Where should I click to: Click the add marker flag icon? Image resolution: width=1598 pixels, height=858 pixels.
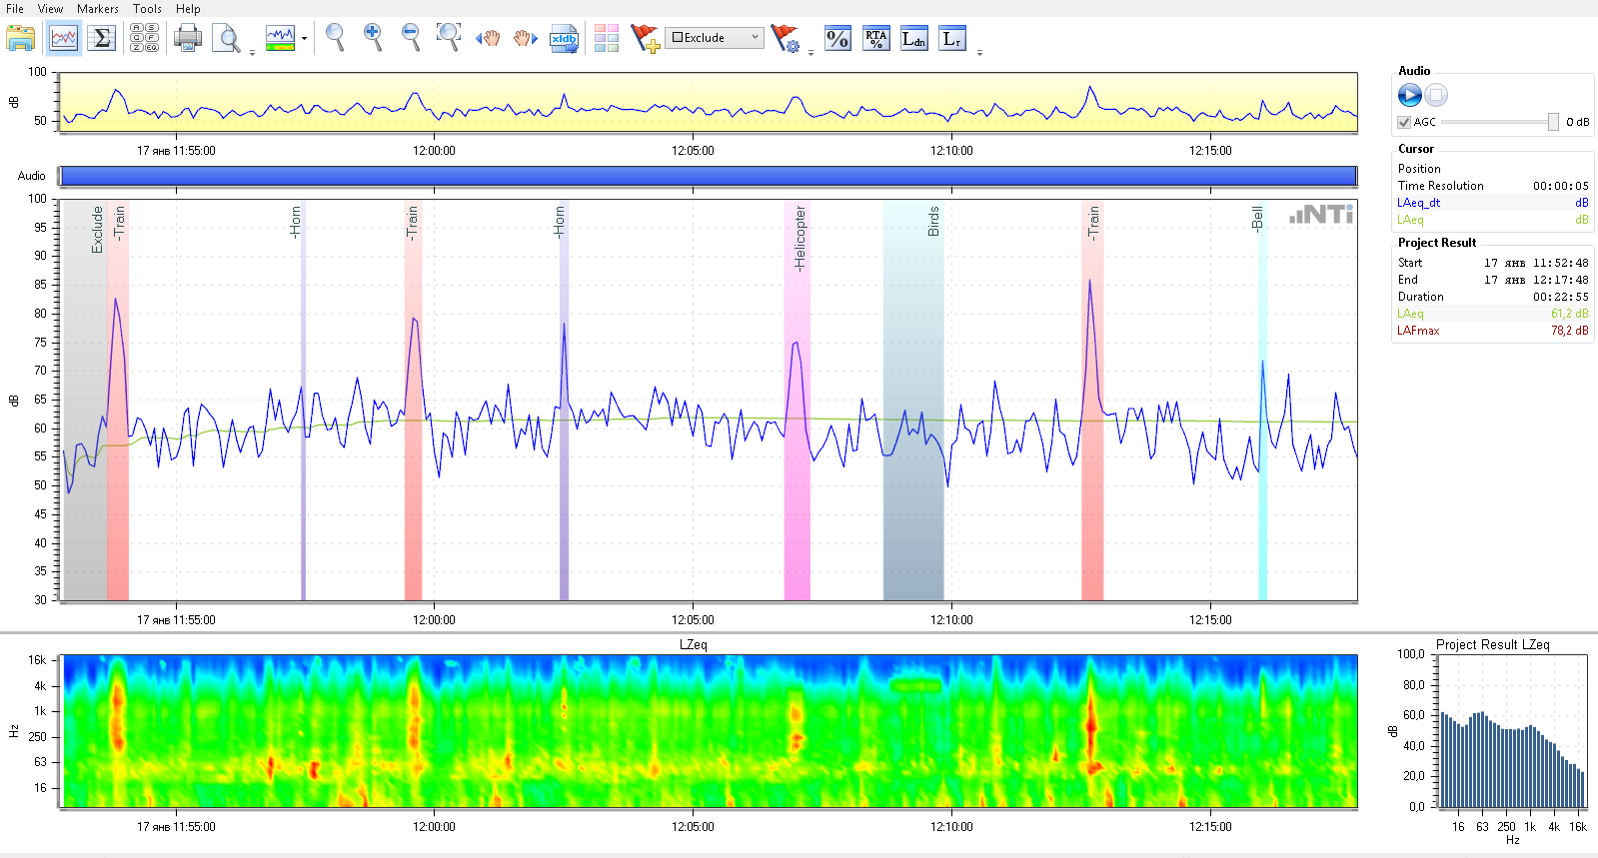[x=646, y=39]
